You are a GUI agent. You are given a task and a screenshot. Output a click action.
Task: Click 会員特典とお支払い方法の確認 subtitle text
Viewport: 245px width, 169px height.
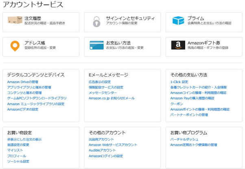209,23
